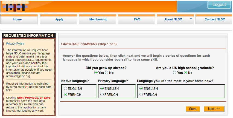Set native language to FRENCH
The height and width of the screenshot is (118, 233).
(x=65, y=95)
